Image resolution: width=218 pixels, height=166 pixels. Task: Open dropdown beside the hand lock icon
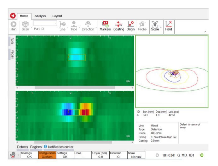(x=18, y=155)
